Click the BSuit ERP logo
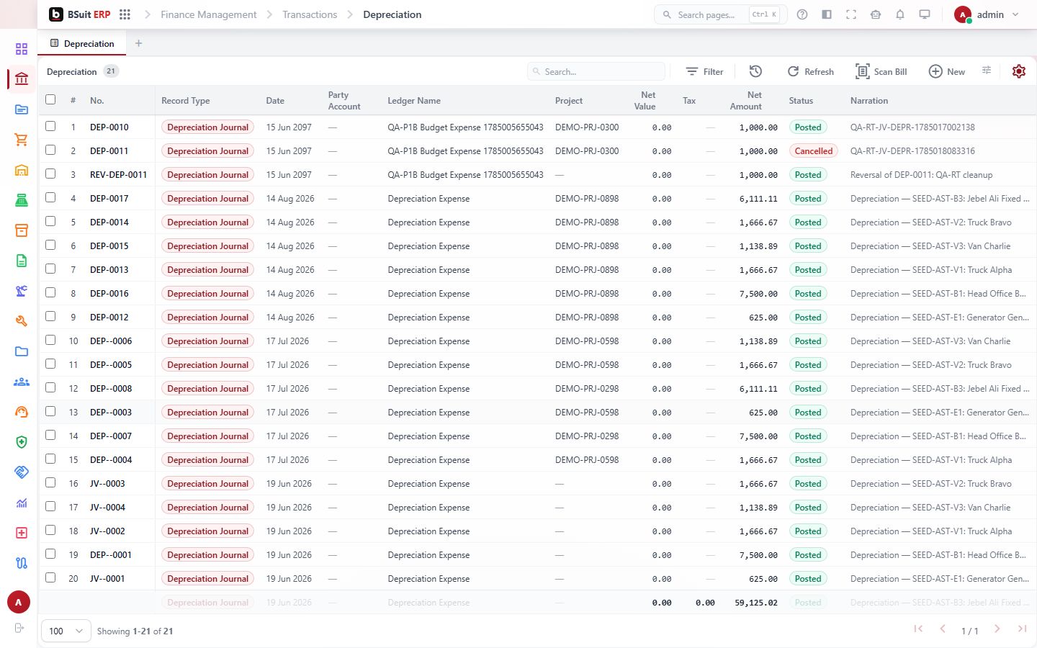 pos(79,14)
